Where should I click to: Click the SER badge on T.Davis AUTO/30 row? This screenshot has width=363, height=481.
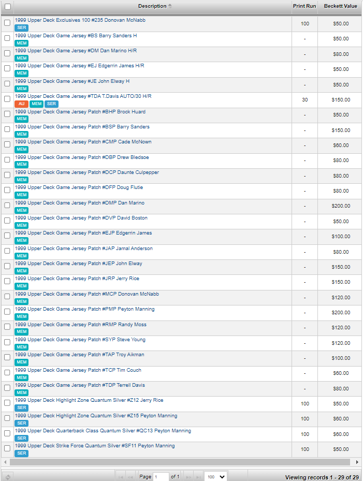52,104
